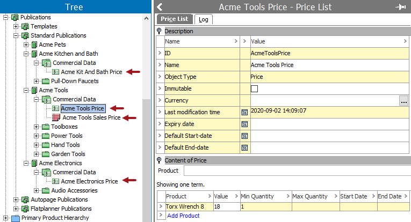Image resolution: width=411 pixels, height=222 pixels.
Task: Expand the Acme Pets node
Action: pos(26,45)
